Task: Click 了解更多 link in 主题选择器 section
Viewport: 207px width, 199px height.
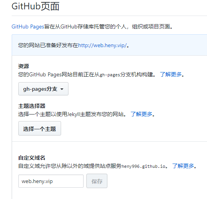Action: click(141, 114)
